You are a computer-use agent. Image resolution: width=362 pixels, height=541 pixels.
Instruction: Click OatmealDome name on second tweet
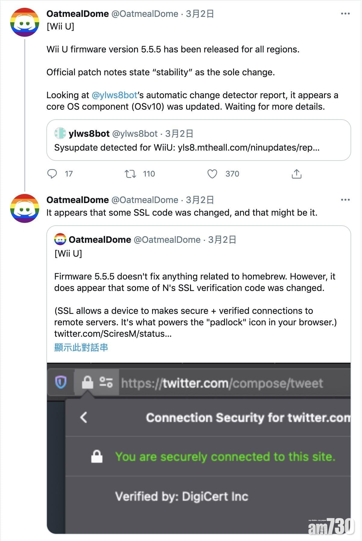(x=78, y=200)
